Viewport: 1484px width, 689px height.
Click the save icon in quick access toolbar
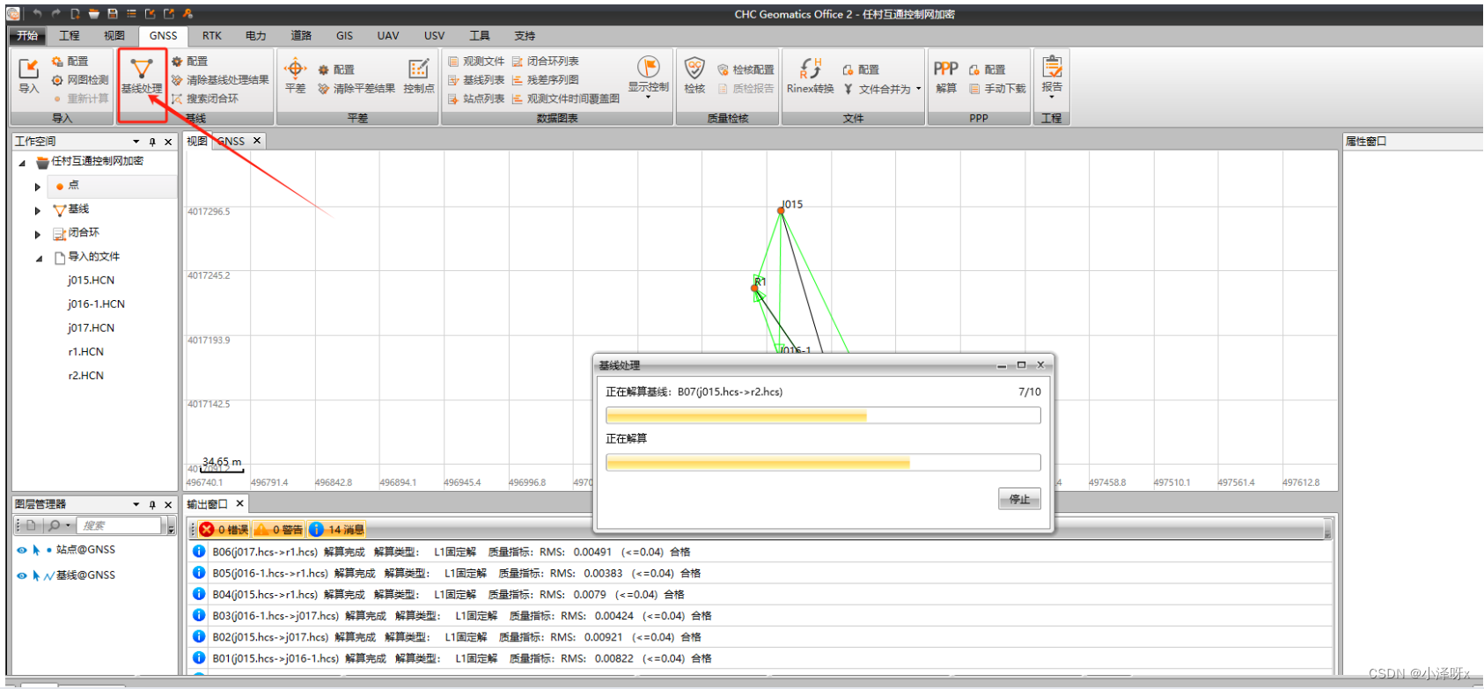coord(113,14)
